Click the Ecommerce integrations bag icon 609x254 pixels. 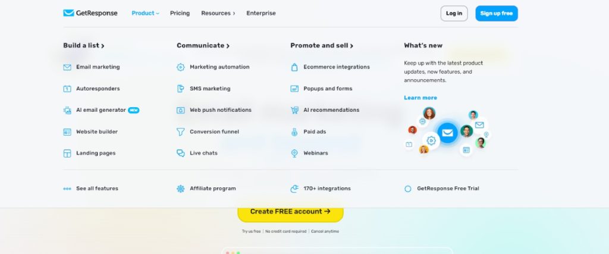coord(294,67)
